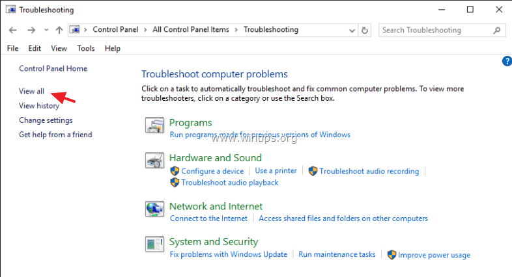Viewport: 512px width, 277px height.
Task: Go up one level with Up arrow
Action: 59,31
